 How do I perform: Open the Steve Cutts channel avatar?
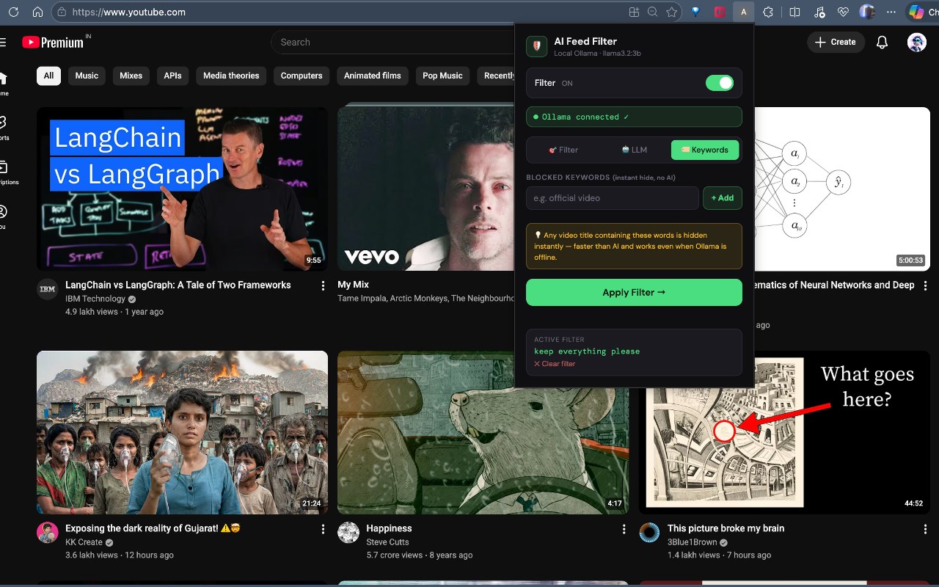348,533
